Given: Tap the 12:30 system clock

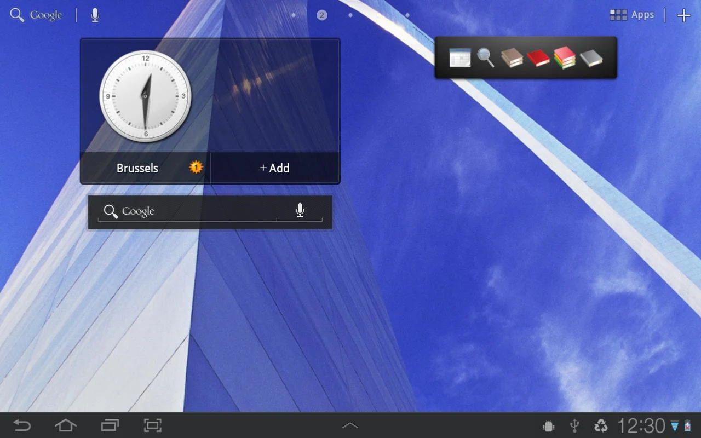Looking at the screenshot, I should click(x=641, y=425).
